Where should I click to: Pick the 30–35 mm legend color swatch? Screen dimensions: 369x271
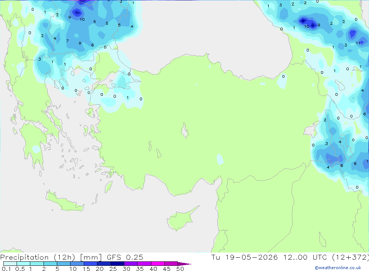point(131,264)
